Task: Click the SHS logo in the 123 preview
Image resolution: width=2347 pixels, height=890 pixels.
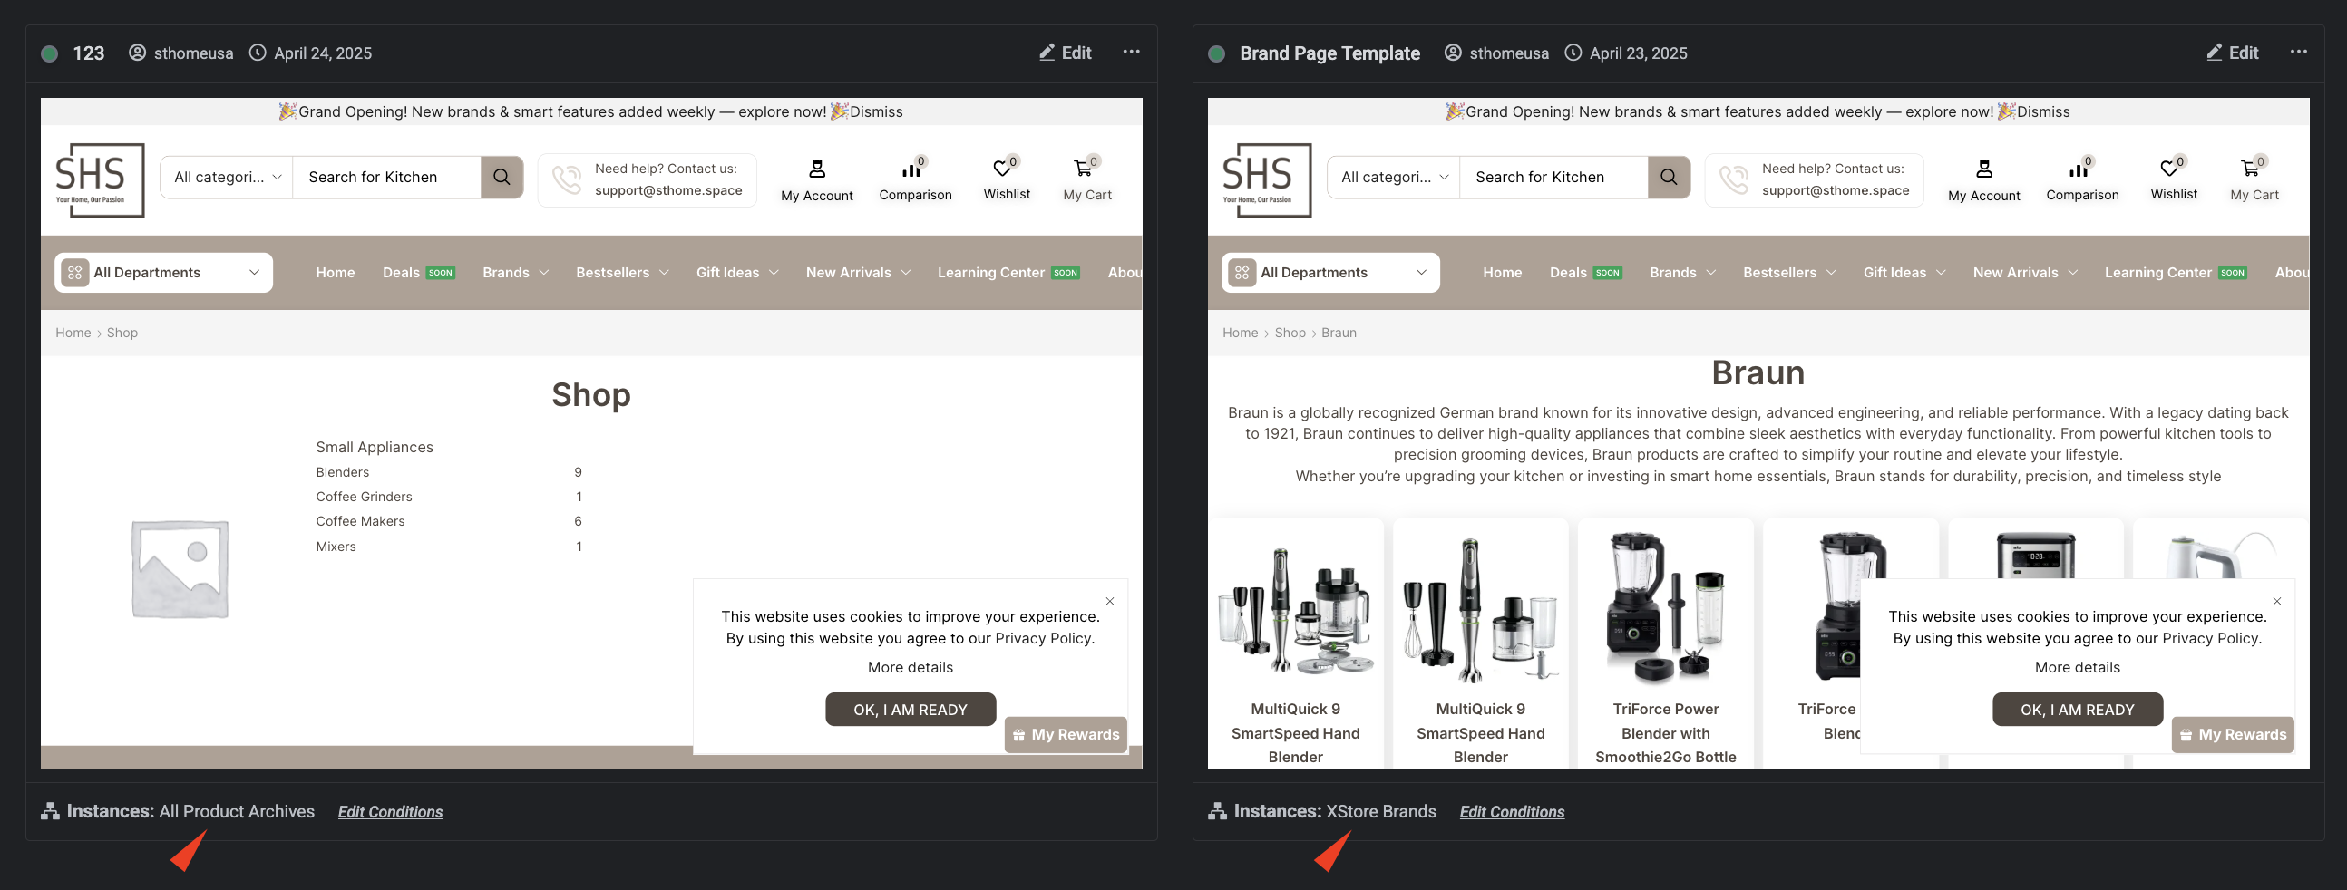Action: 100,180
